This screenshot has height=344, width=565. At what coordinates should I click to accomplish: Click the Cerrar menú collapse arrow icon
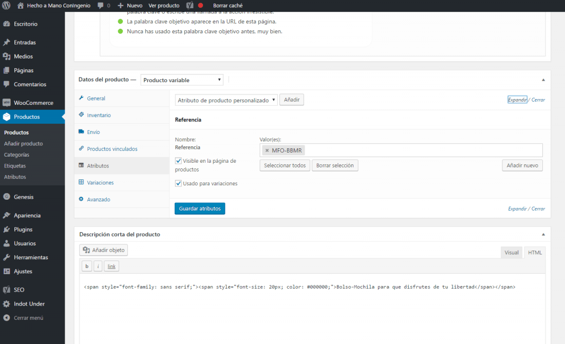[7, 318]
